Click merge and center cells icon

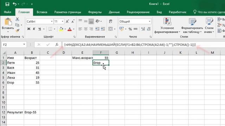pyautogui.click(x=110, y=29)
